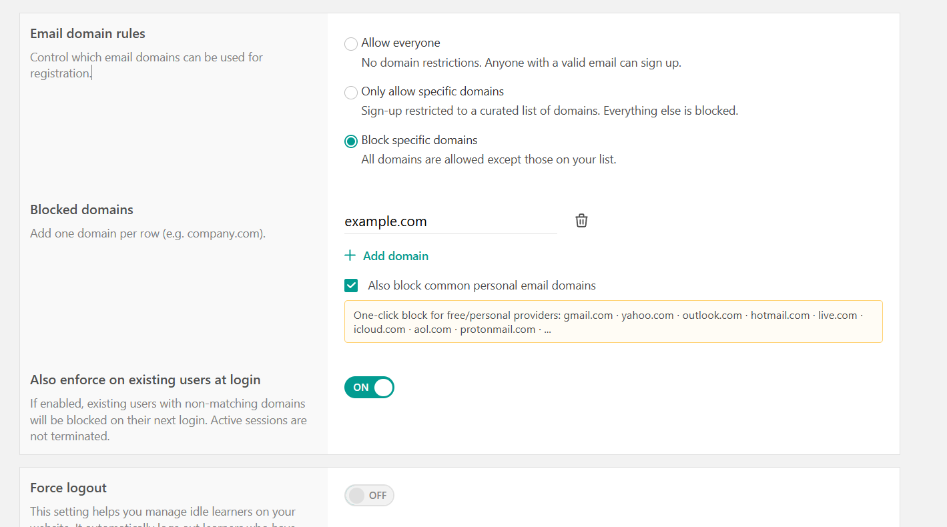Enable the Force logout toggle

click(369, 496)
